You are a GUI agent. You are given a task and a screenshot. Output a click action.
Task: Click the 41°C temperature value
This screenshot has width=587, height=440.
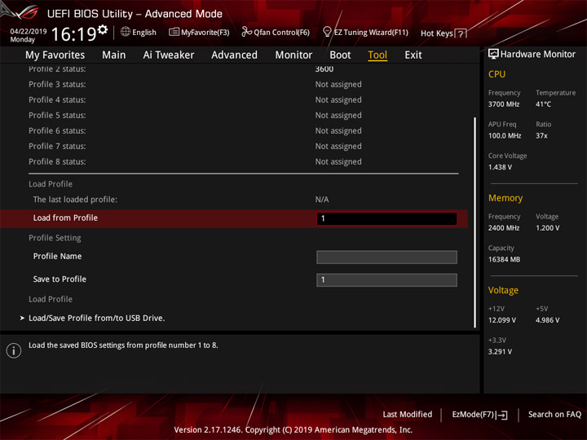543,104
